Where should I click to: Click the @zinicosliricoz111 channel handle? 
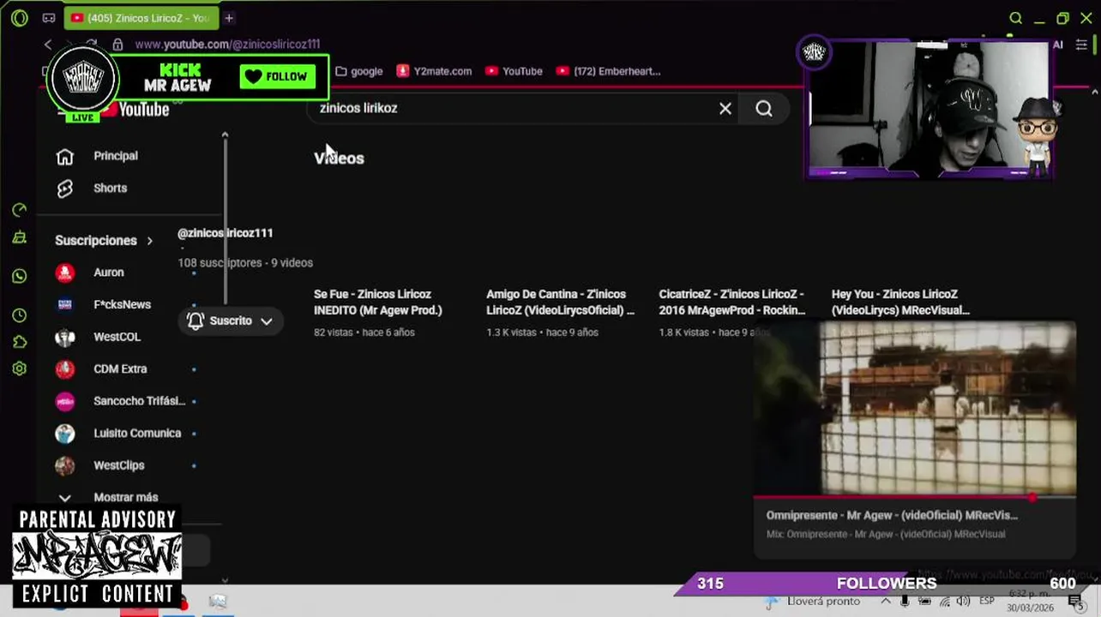[226, 233]
